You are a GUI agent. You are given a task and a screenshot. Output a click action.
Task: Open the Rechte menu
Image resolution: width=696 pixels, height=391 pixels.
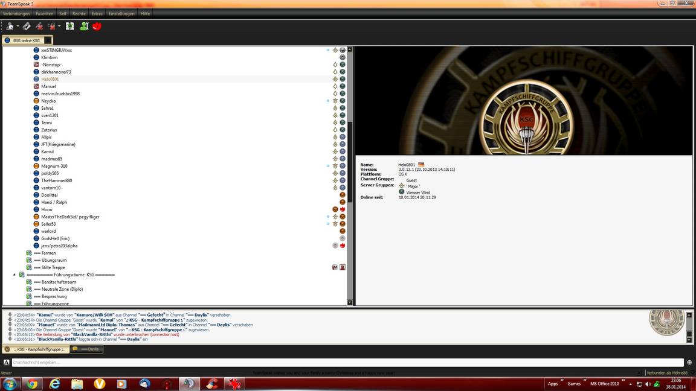click(79, 14)
